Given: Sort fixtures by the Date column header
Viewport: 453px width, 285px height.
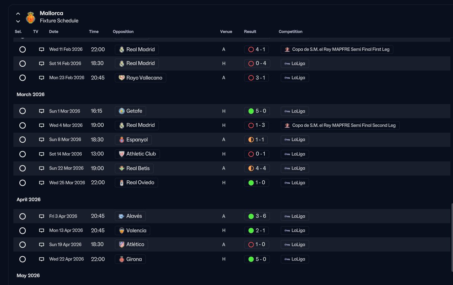Looking at the screenshot, I should [54, 32].
